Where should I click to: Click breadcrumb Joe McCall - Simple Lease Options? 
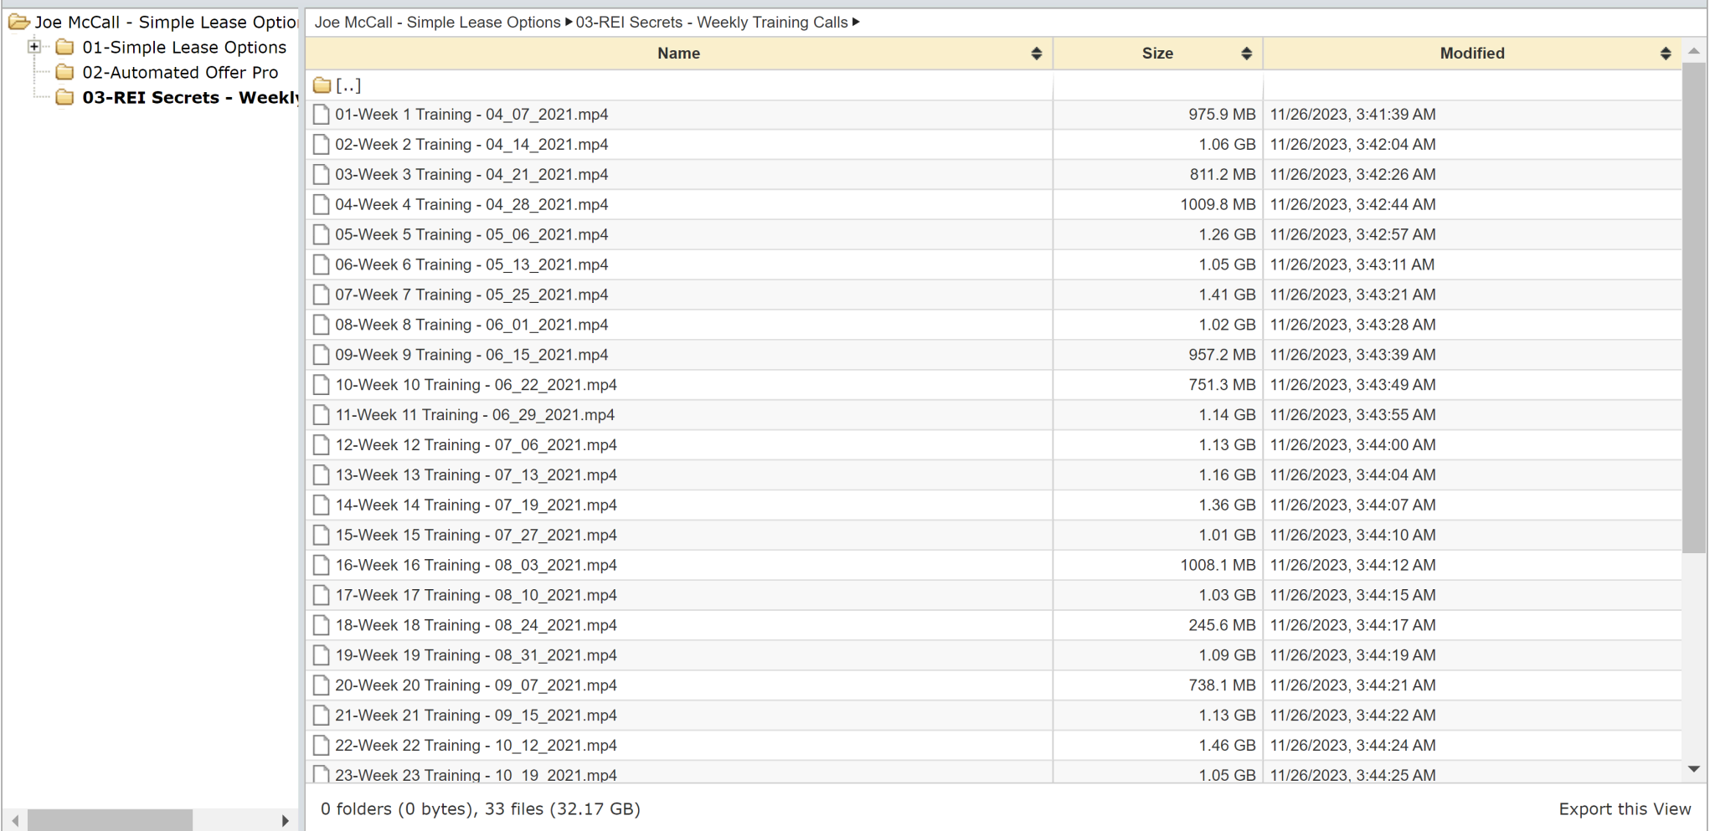click(x=437, y=23)
